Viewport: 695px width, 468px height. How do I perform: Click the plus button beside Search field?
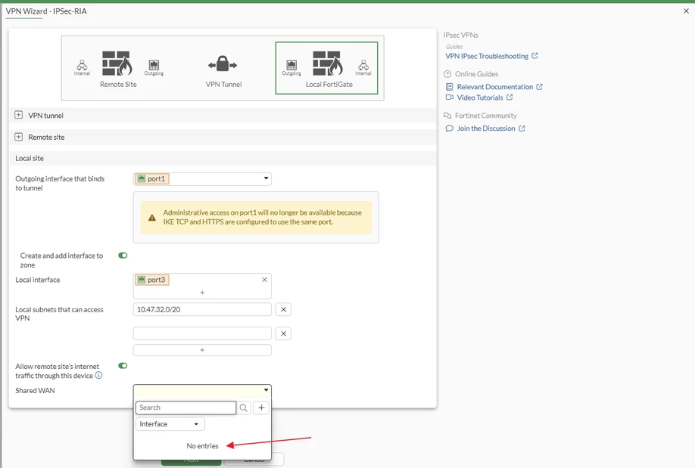(x=261, y=408)
